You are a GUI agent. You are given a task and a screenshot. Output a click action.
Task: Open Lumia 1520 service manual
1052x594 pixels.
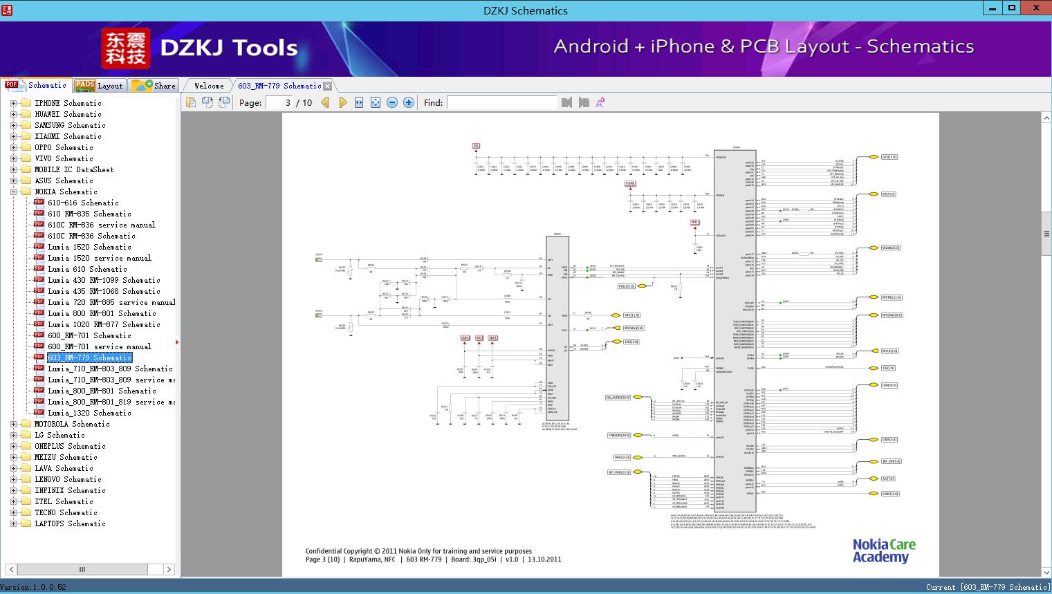pos(100,258)
